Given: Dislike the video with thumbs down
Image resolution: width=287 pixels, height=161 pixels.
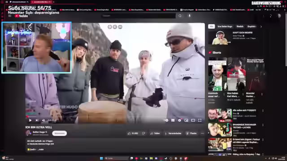Looking at the screenshot, I should (143, 133).
